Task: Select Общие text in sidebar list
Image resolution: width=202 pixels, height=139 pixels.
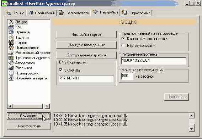Action: [21, 22]
